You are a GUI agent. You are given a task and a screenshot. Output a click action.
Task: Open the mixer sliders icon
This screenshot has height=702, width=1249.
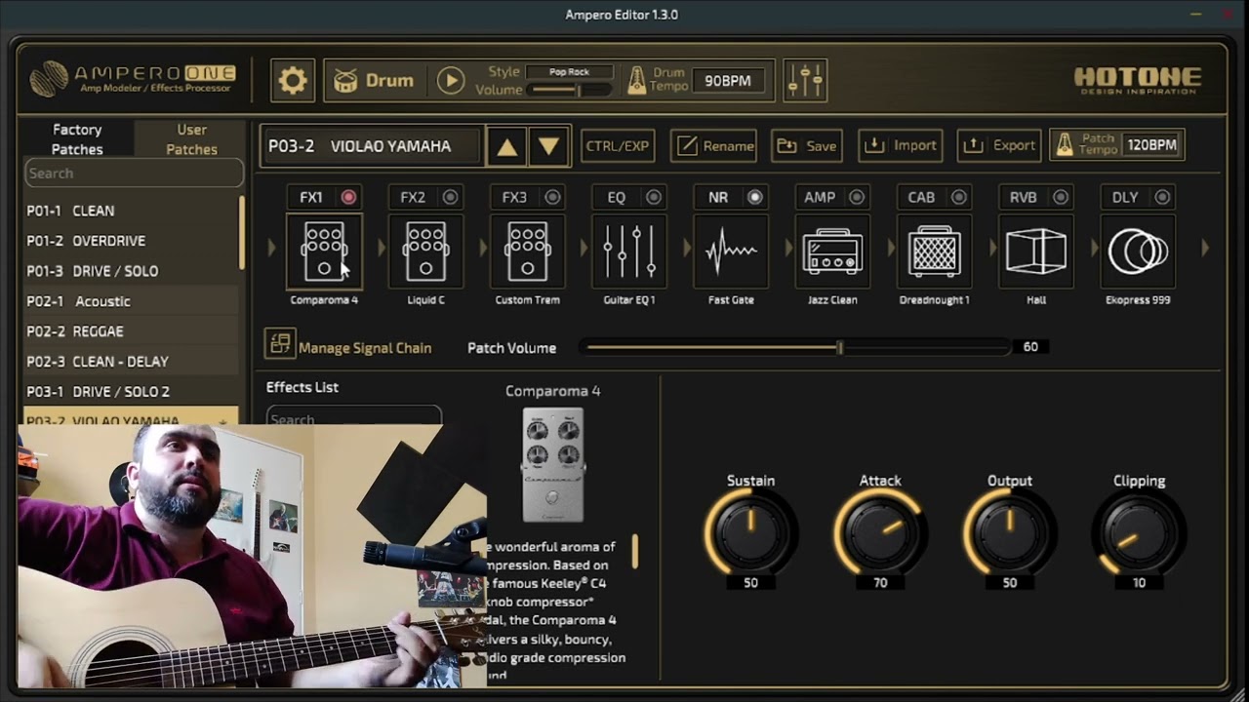click(805, 80)
